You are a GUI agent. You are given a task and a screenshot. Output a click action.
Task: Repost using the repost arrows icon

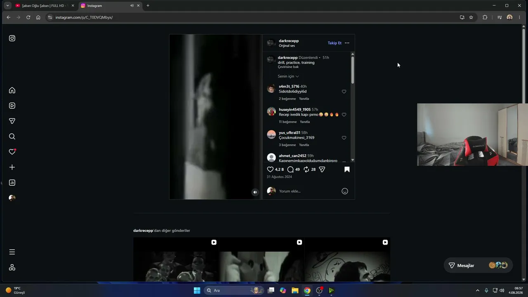pos(306,170)
